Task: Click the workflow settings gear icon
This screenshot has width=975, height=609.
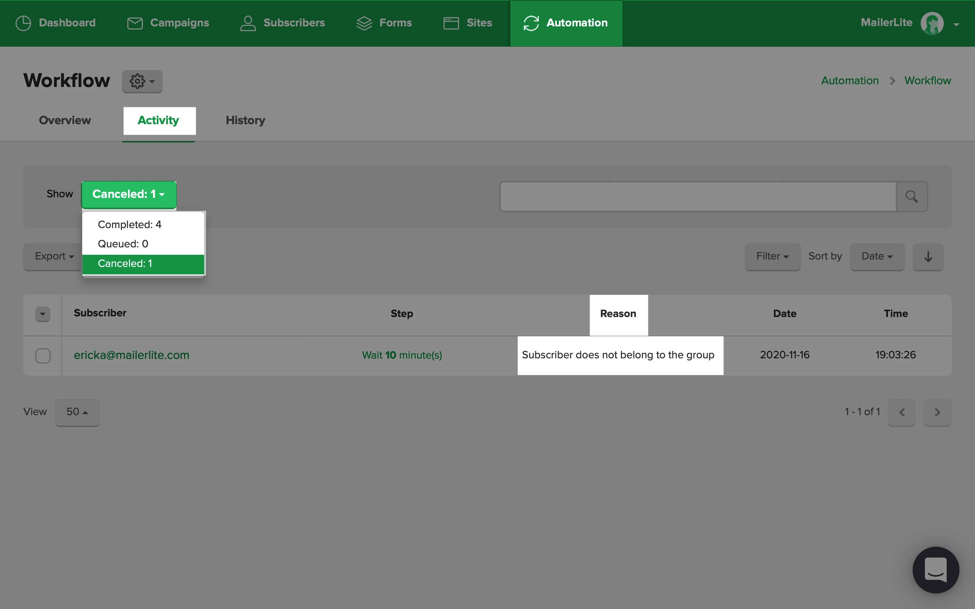Action: [x=142, y=81]
